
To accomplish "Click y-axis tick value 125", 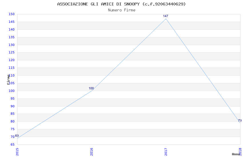I will [11, 52].
